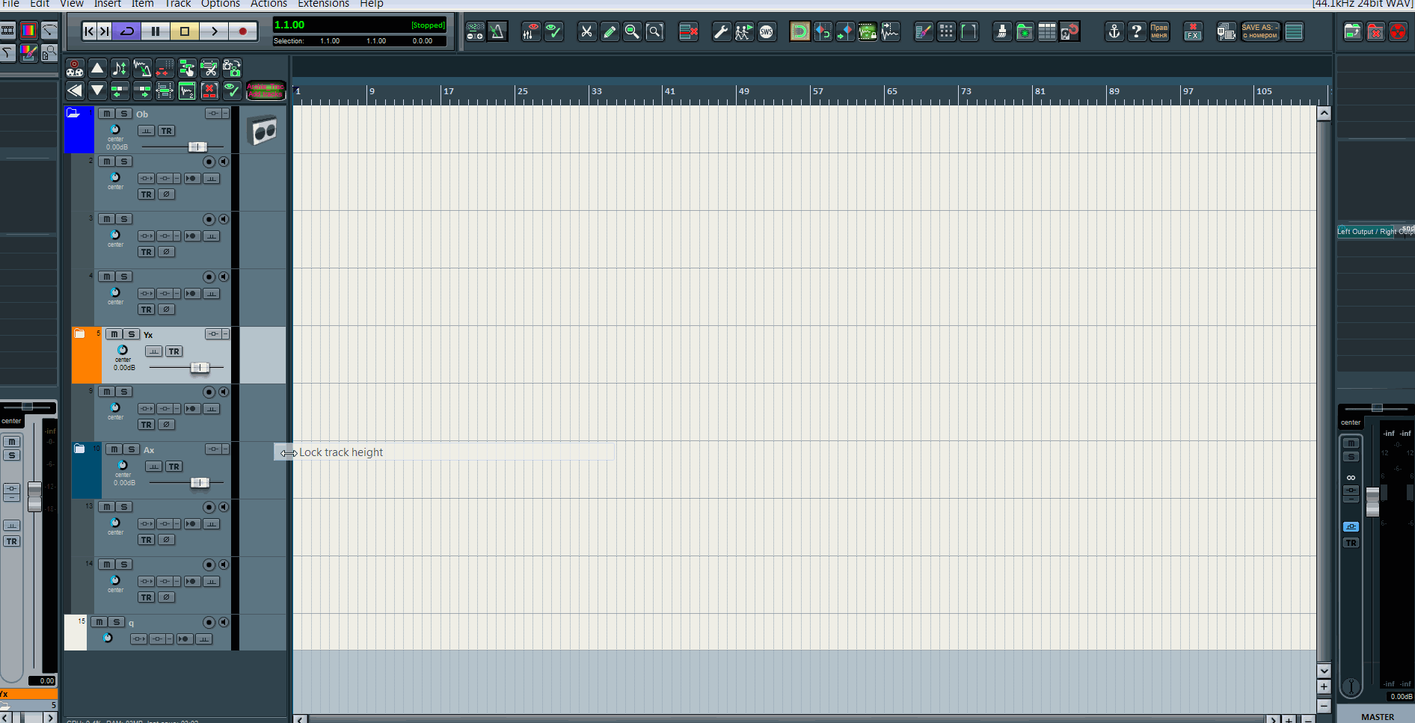
Task: Click the metronome icon in the toolbar
Action: [x=497, y=31]
